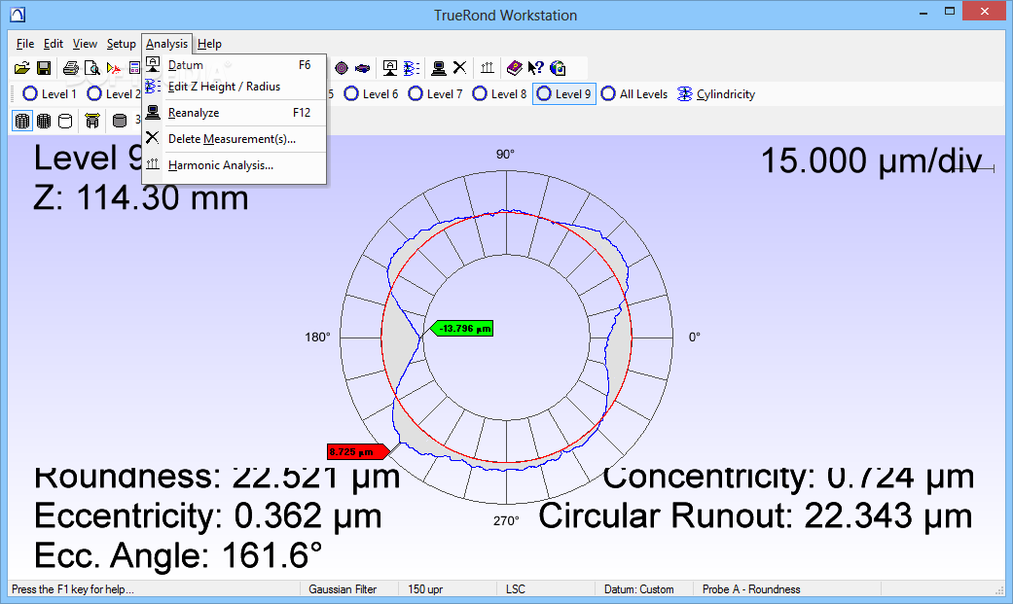The width and height of the screenshot is (1013, 604).
Task: Click the Delete Measurement X toolbar icon
Action: point(459,67)
